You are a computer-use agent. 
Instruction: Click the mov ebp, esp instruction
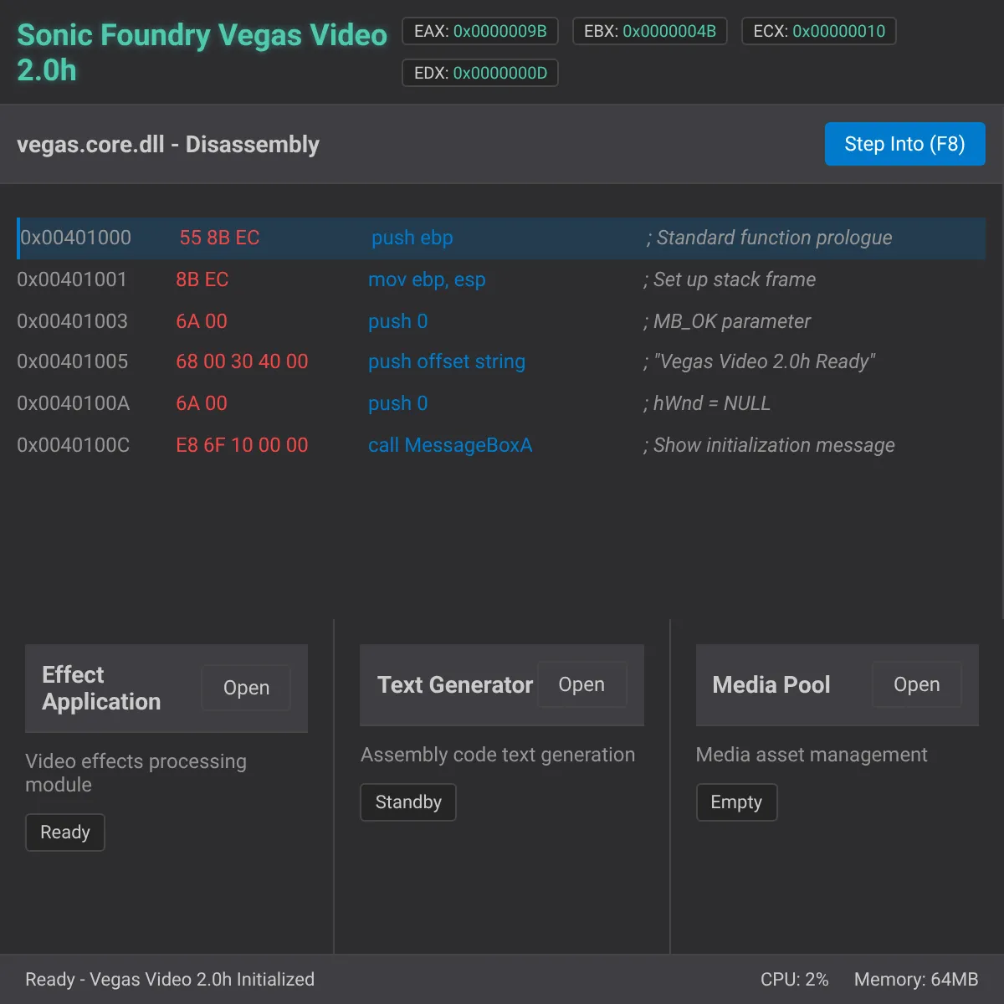[427, 279]
